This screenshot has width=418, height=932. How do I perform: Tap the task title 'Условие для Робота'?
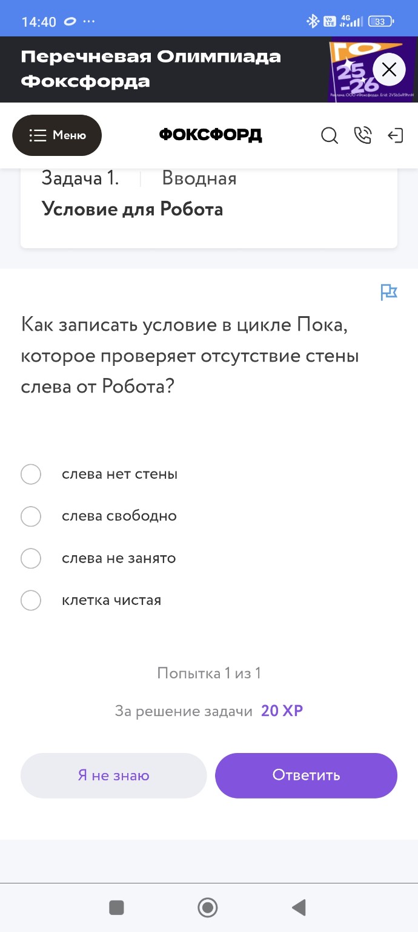coord(133,209)
